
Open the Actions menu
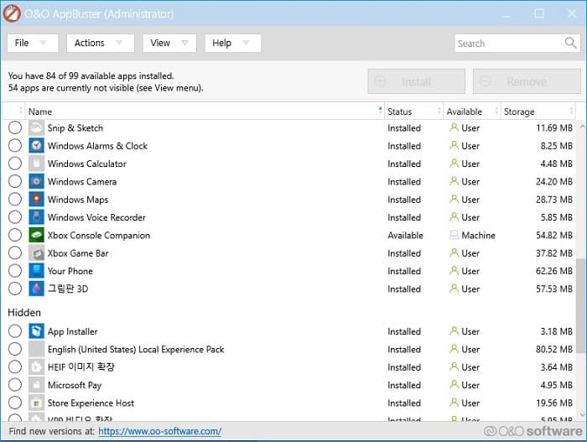[101, 43]
